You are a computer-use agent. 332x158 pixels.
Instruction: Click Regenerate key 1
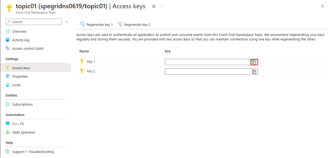pyautogui.click(x=96, y=24)
